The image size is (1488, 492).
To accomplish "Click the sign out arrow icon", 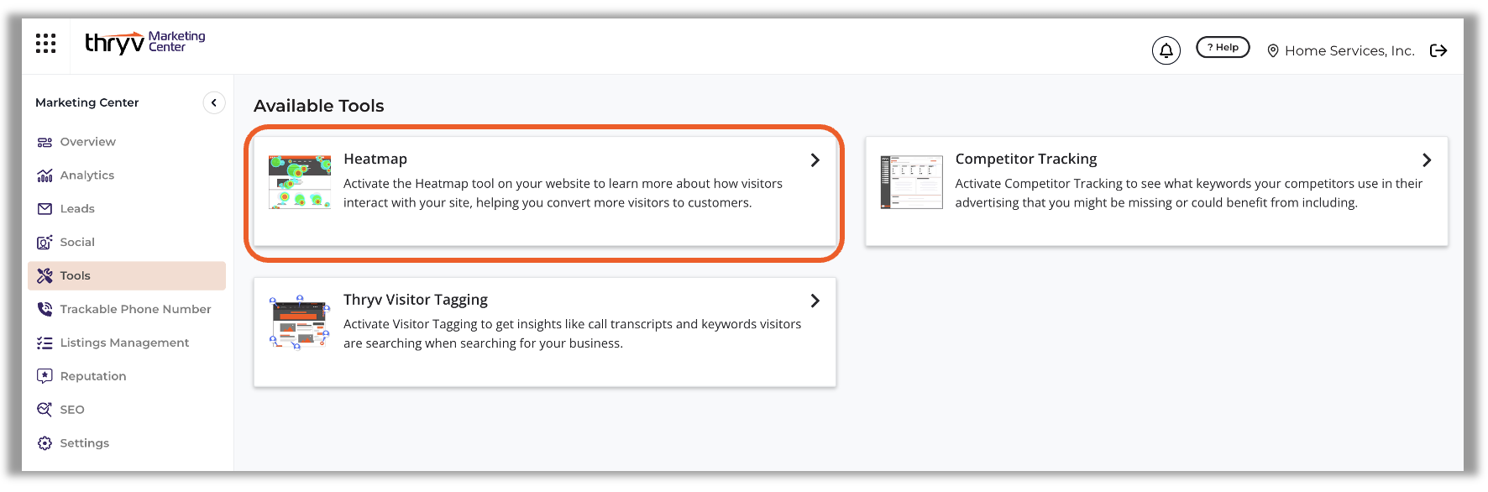I will [x=1438, y=50].
